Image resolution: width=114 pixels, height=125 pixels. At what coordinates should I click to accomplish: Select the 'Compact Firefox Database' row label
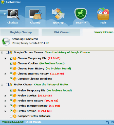tap(34, 116)
